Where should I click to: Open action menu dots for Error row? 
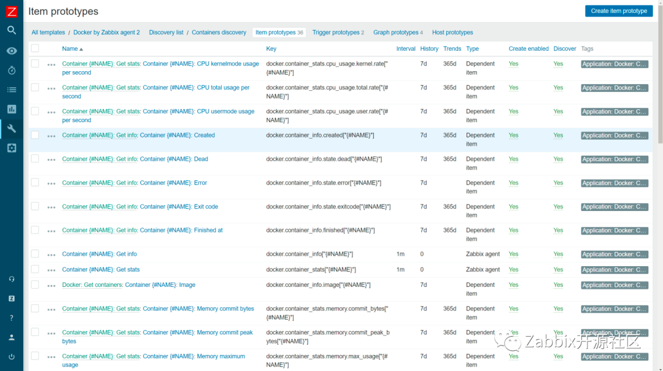pos(51,183)
